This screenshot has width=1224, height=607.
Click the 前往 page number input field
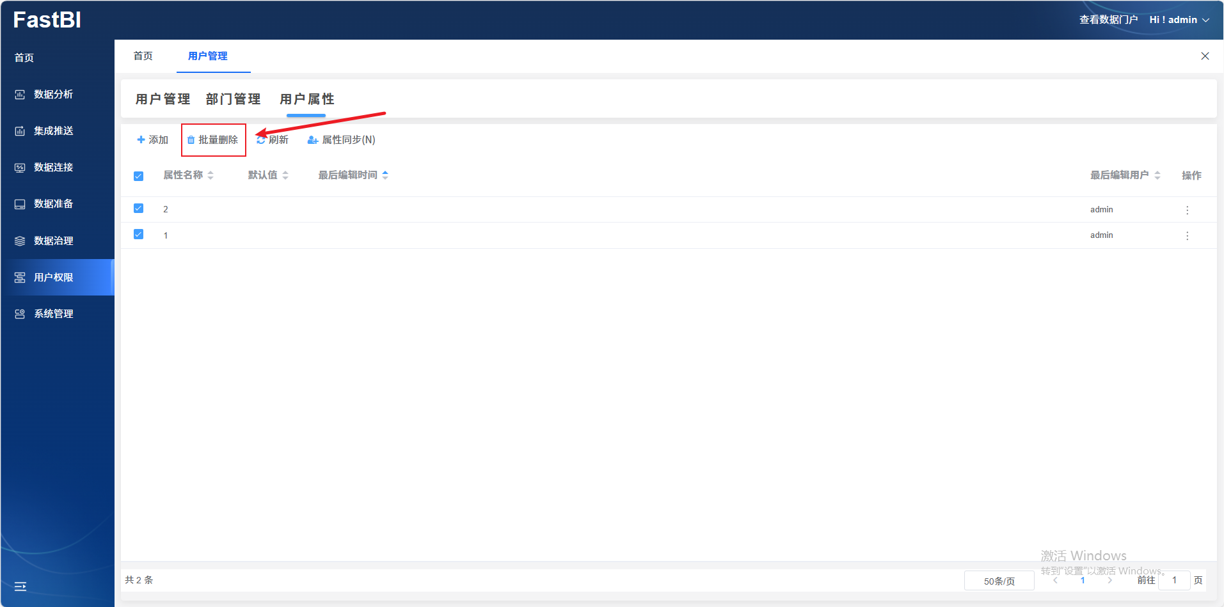[1174, 580]
